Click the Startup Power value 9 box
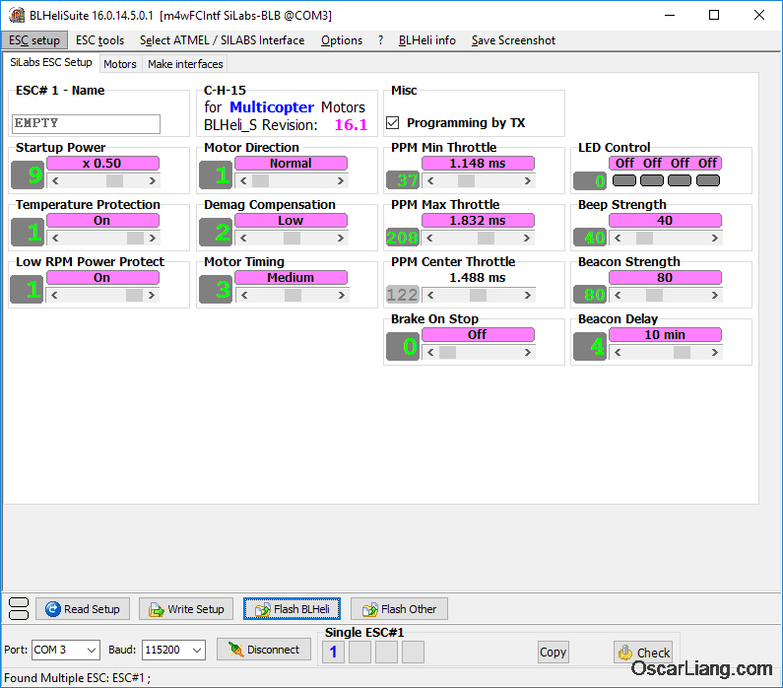Screen dimensions: 783x688 tap(28, 174)
